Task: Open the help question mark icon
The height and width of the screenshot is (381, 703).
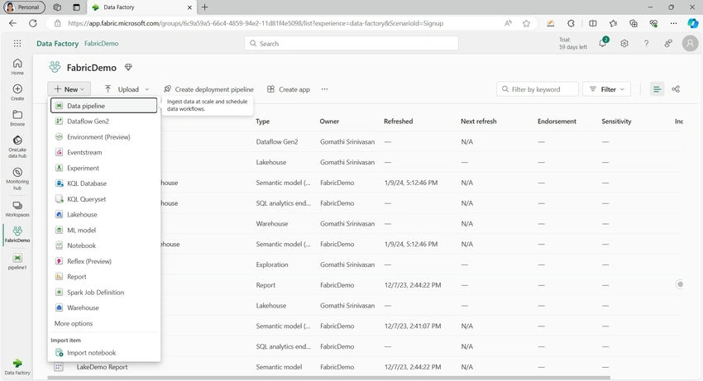Action: 646,44
